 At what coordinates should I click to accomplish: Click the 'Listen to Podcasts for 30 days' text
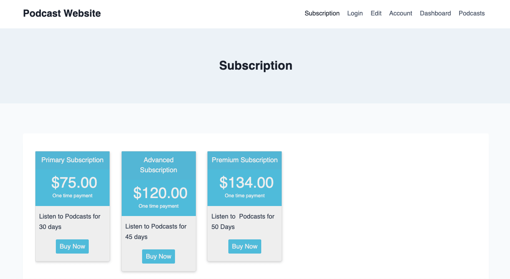click(x=70, y=221)
